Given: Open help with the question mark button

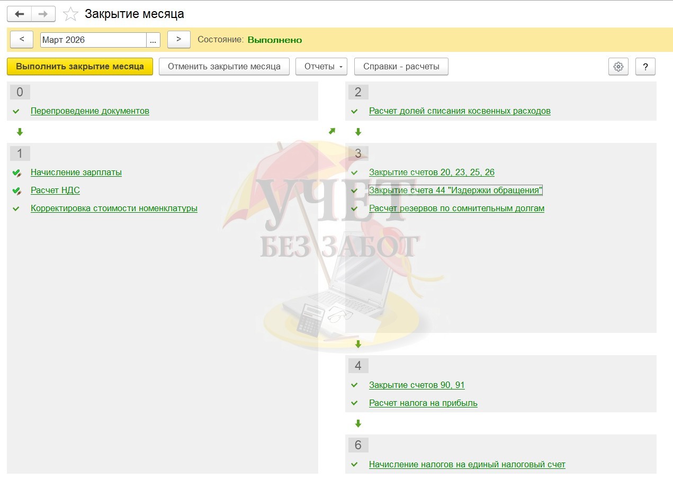Looking at the screenshot, I should point(645,67).
